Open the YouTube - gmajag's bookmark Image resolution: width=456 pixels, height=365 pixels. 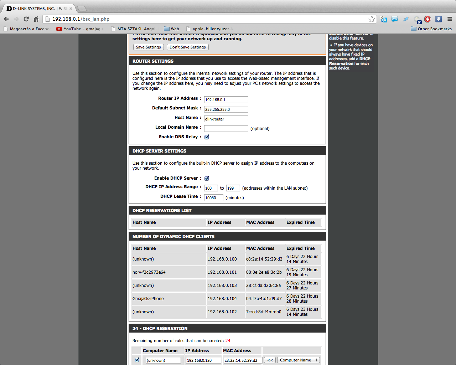[80, 29]
